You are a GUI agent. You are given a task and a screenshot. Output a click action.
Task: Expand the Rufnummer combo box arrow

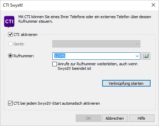(137, 56)
